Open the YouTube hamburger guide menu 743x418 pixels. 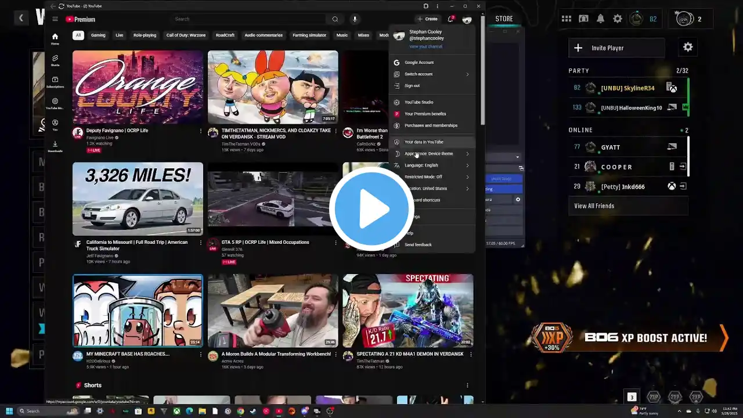pos(55,19)
